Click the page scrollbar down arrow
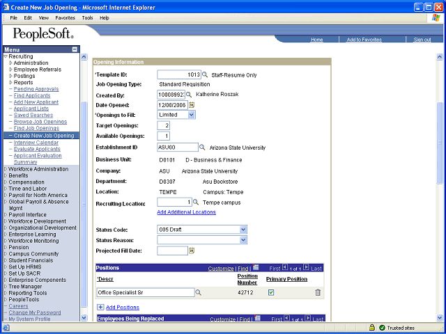 tap(439, 317)
